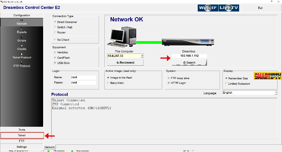This screenshot has height=152, width=282.
Task: Click the Dreambox receiver image
Action: [188, 42]
